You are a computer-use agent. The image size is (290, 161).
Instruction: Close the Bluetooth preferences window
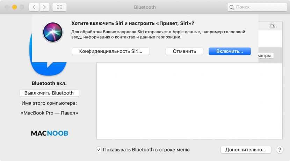click(x=7, y=7)
